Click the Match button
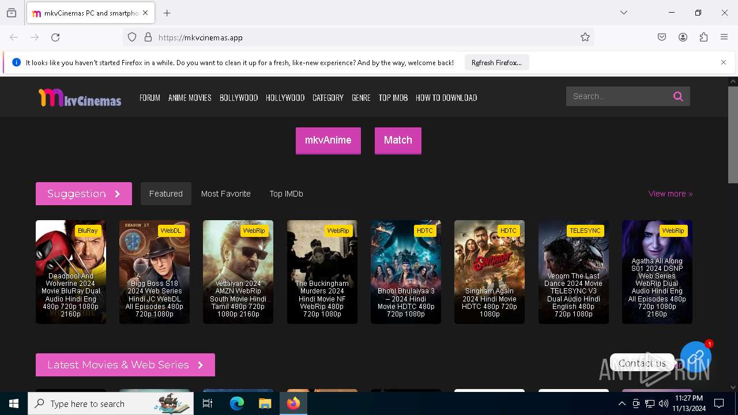Viewport: 738px width, 415px height. (398, 141)
